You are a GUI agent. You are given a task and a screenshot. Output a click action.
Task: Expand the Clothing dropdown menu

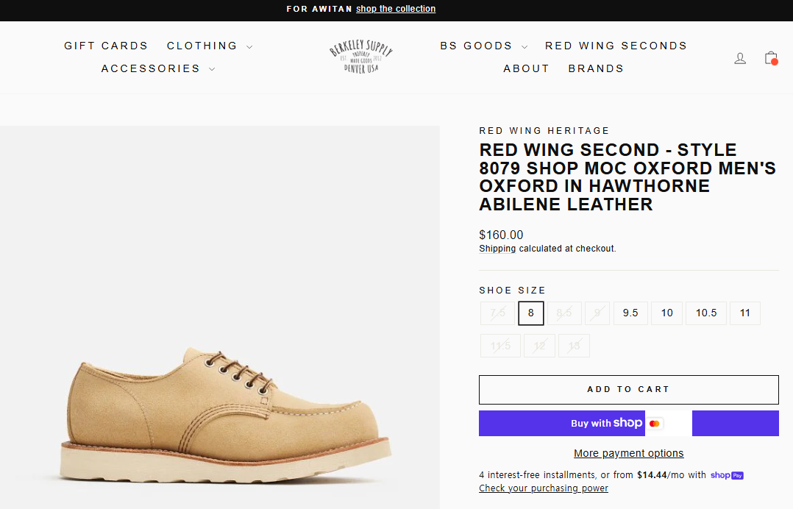[x=210, y=46]
